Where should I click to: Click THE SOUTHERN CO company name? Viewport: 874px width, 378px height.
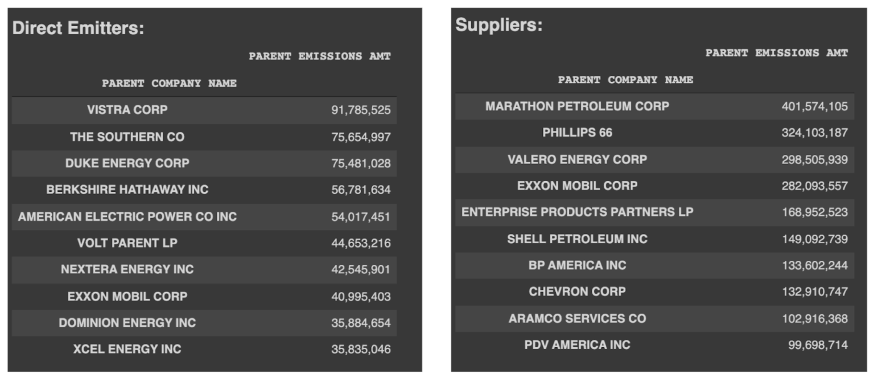coord(127,137)
